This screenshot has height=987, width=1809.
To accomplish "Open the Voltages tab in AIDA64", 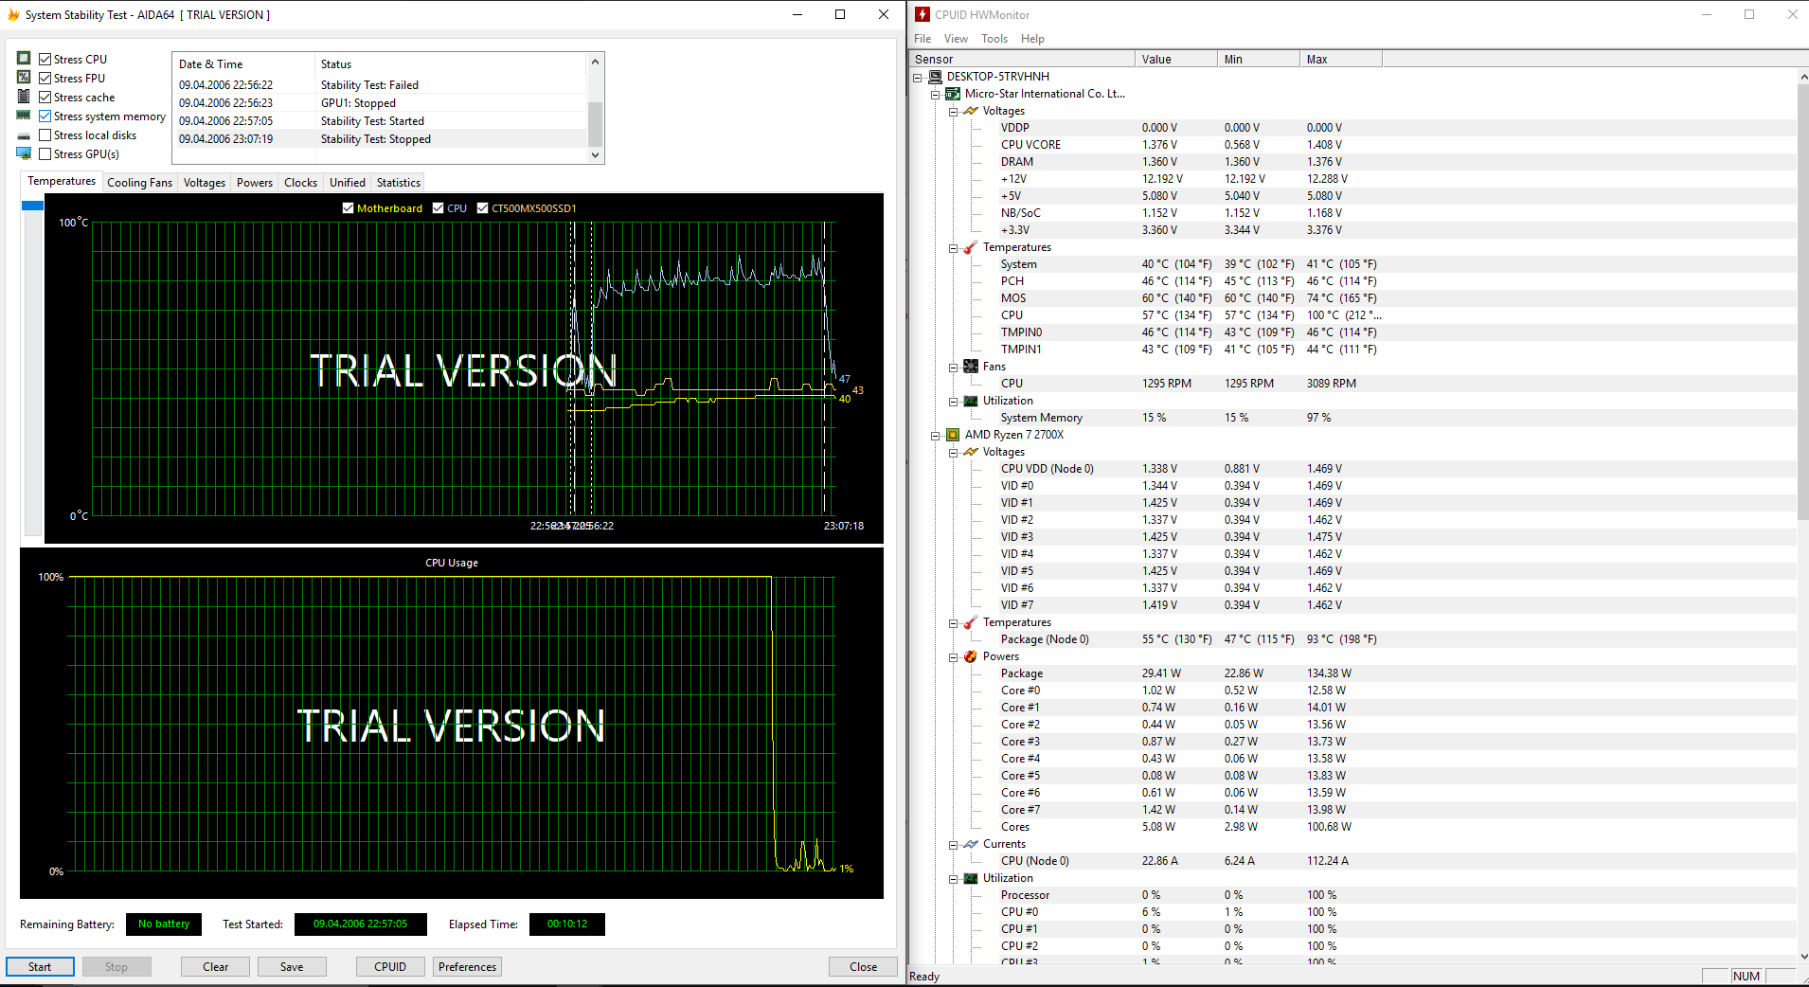I will coord(205,183).
